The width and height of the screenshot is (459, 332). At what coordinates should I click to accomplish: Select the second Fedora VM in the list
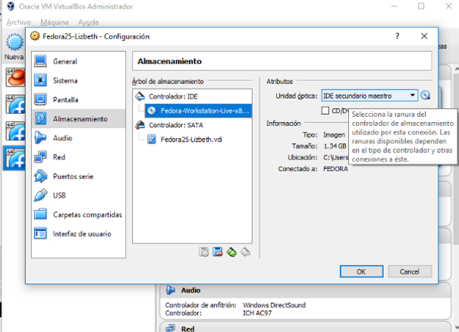[x=15, y=131]
